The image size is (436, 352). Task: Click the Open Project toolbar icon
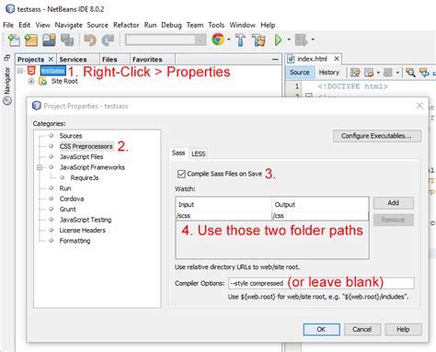tap(49, 40)
